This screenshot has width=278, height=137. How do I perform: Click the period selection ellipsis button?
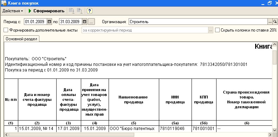[x=91, y=22]
